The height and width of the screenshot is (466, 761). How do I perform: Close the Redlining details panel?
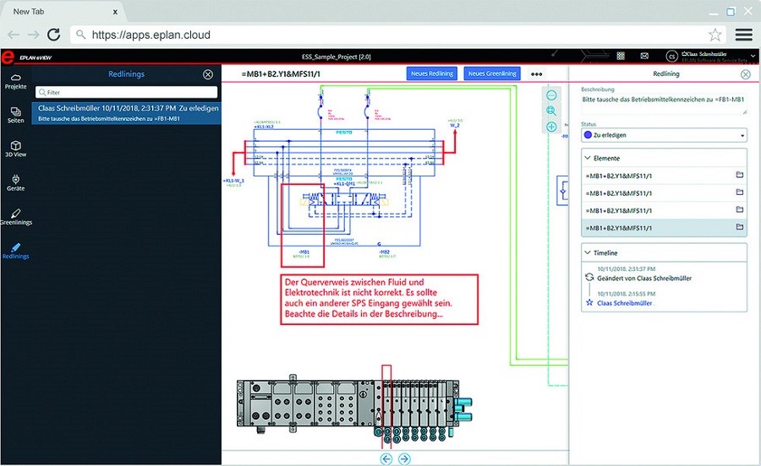click(x=745, y=74)
